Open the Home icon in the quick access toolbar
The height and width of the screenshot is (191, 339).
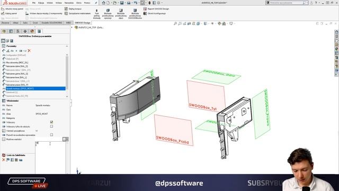104,3
